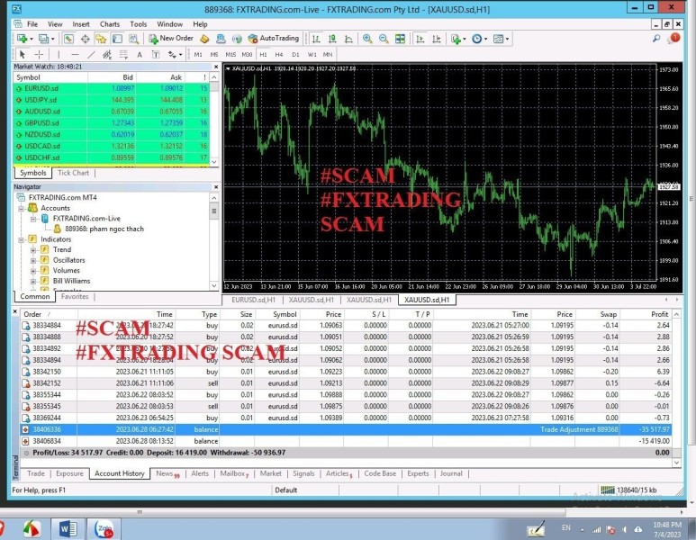Screen dimensions: 696x540
Task: Toggle the Terminal panel icon
Action: (117, 39)
